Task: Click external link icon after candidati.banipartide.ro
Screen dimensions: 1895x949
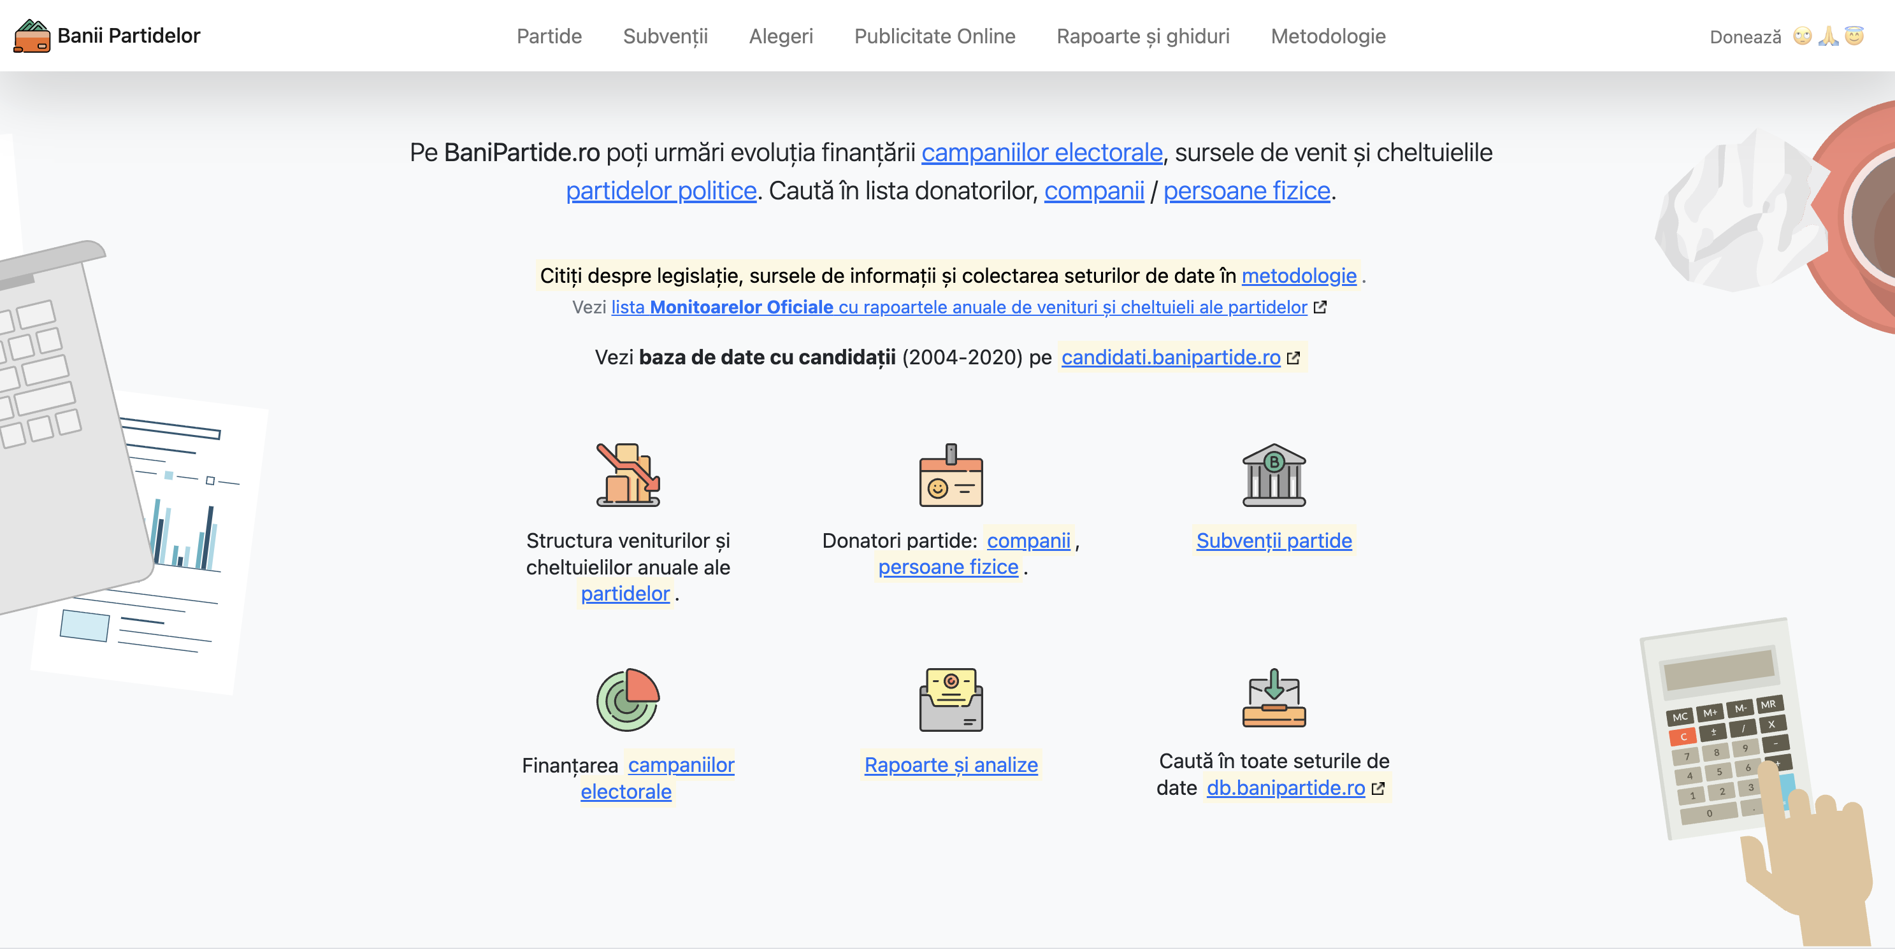Action: coord(1293,358)
